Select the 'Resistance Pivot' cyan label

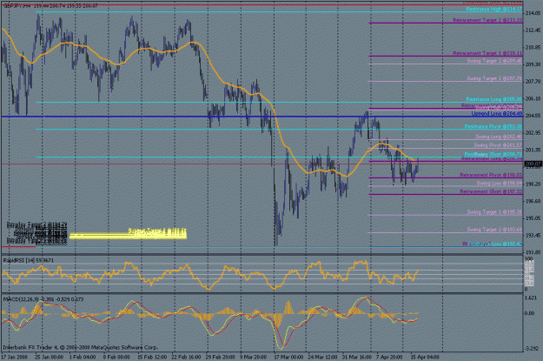point(493,127)
